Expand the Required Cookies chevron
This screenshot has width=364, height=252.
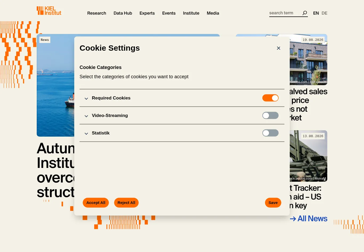86,99
